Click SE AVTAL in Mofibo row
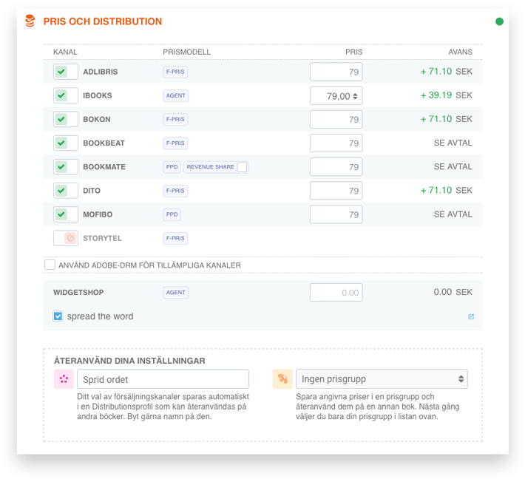Screen dimensions: 525x479 click(x=453, y=214)
